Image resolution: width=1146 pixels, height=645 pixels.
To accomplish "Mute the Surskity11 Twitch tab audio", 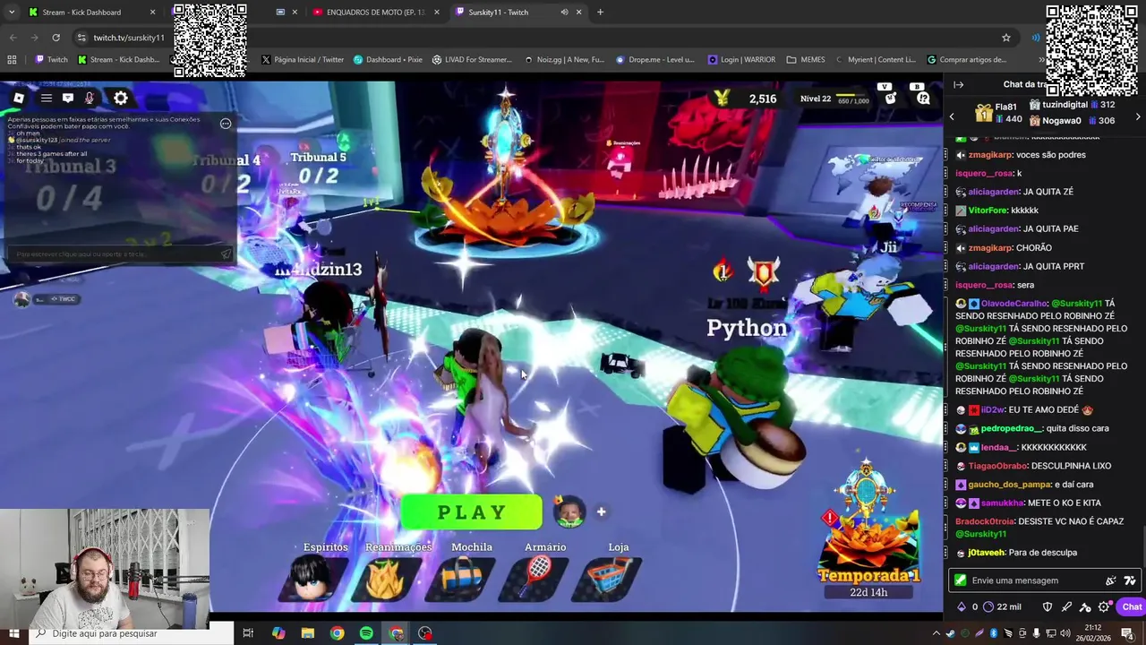I will [564, 12].
